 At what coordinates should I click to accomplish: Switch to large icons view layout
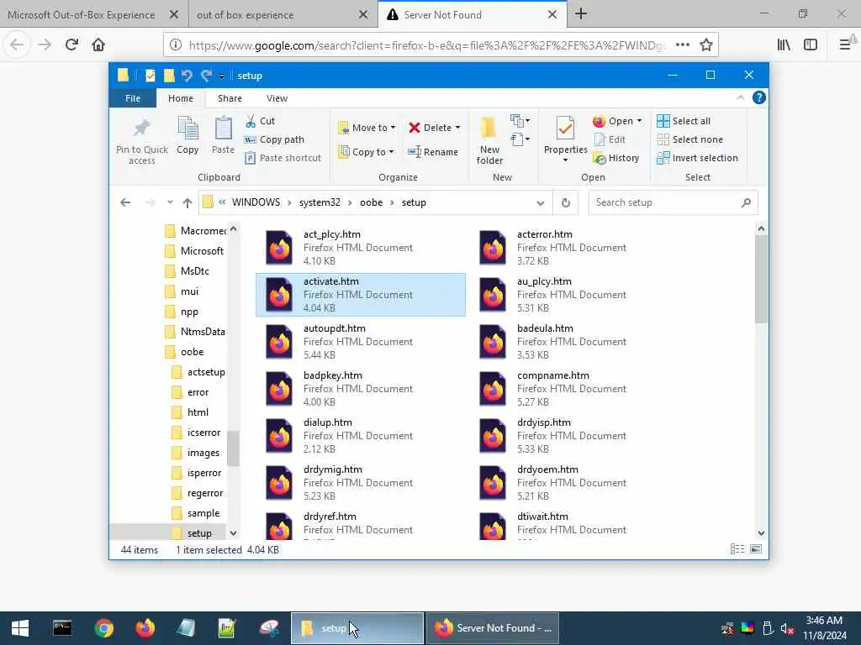tap(756, 549)
